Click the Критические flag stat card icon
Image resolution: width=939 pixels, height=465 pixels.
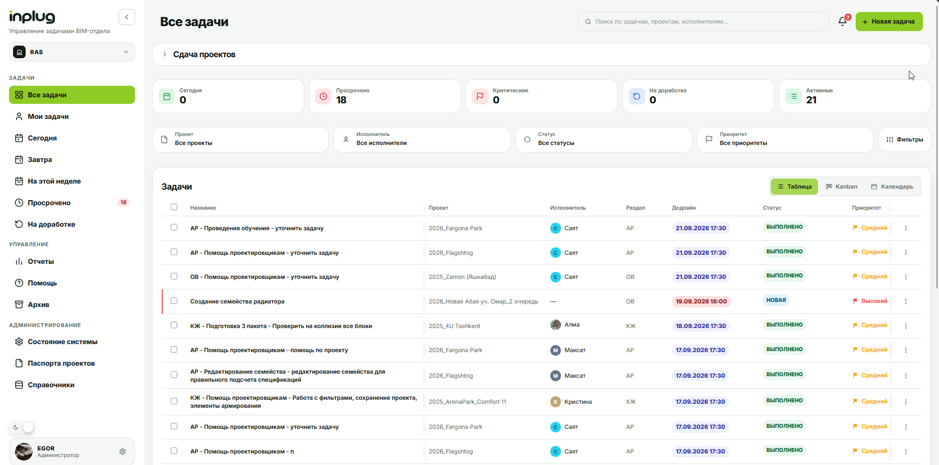(480, 96)
